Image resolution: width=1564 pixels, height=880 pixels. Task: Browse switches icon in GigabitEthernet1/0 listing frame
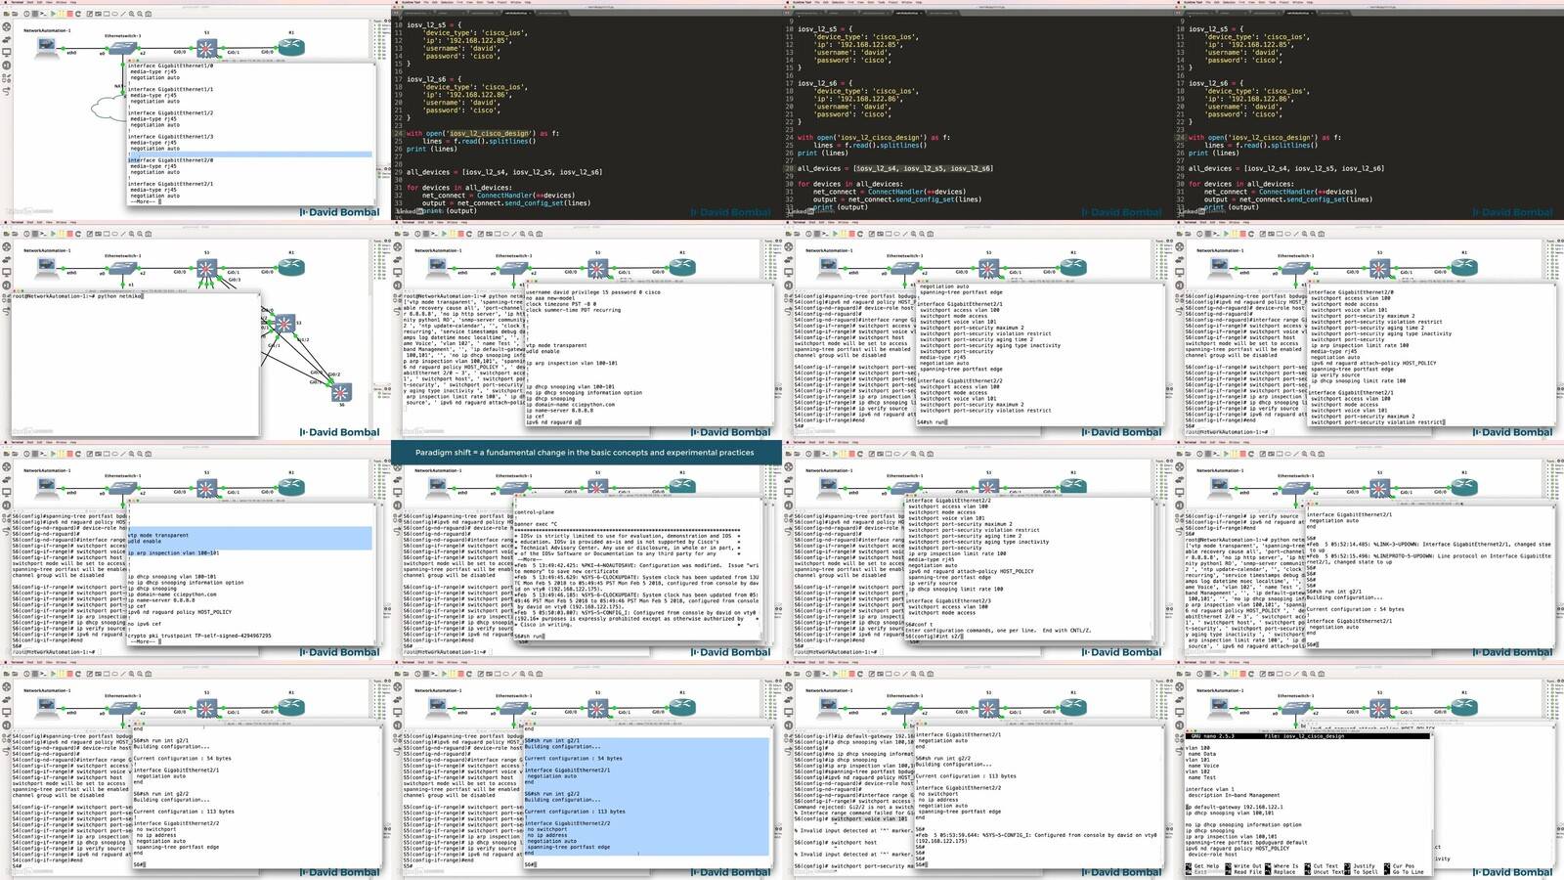tap(7, 39)
